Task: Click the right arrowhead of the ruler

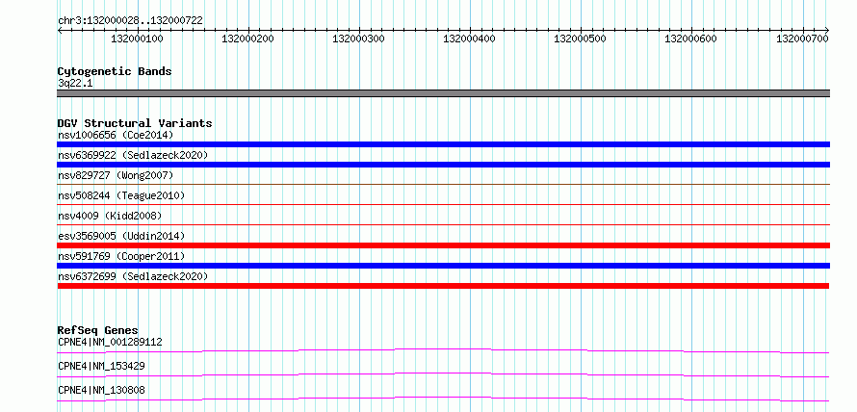Action: coord(827,30)
